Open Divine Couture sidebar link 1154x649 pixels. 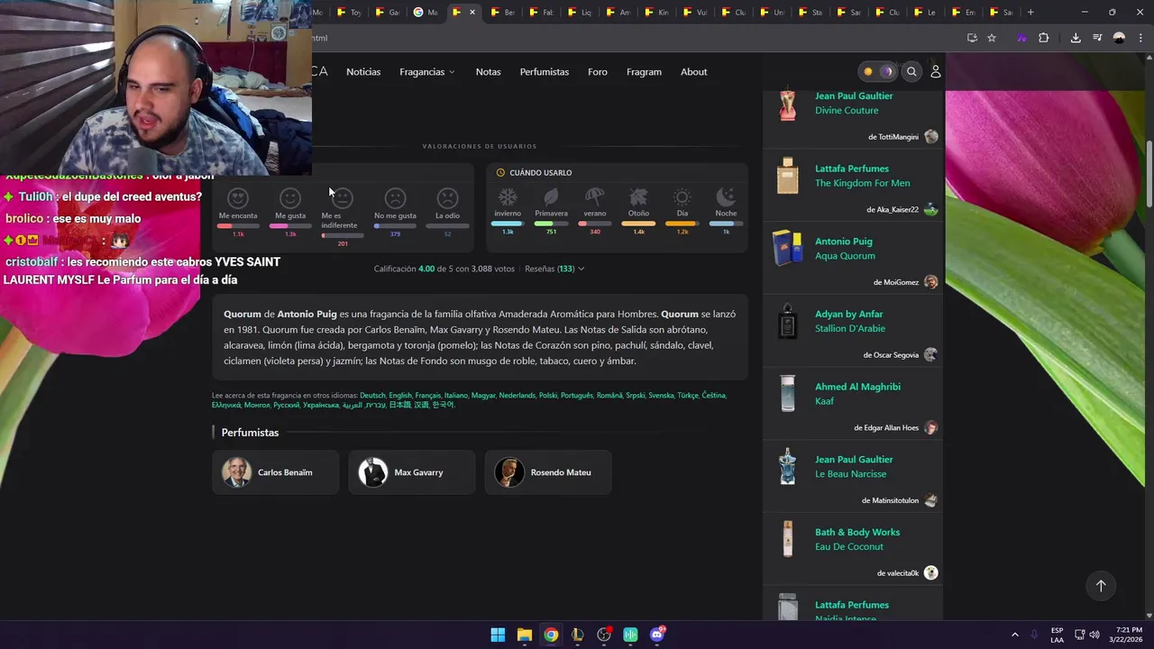pyautogui.click(x=847, y=110)
